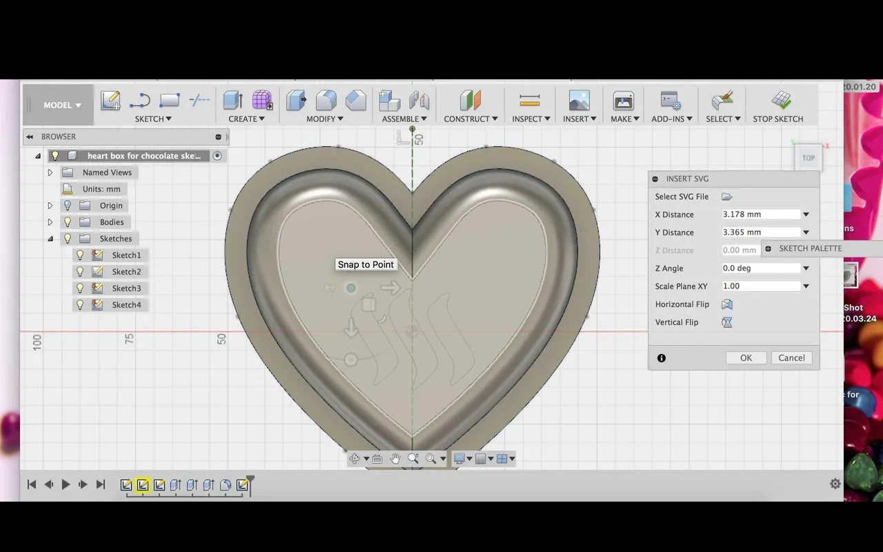Hide Sketch1 using its lightbulb
883x552 pixels.
click(x=80, y=255)
